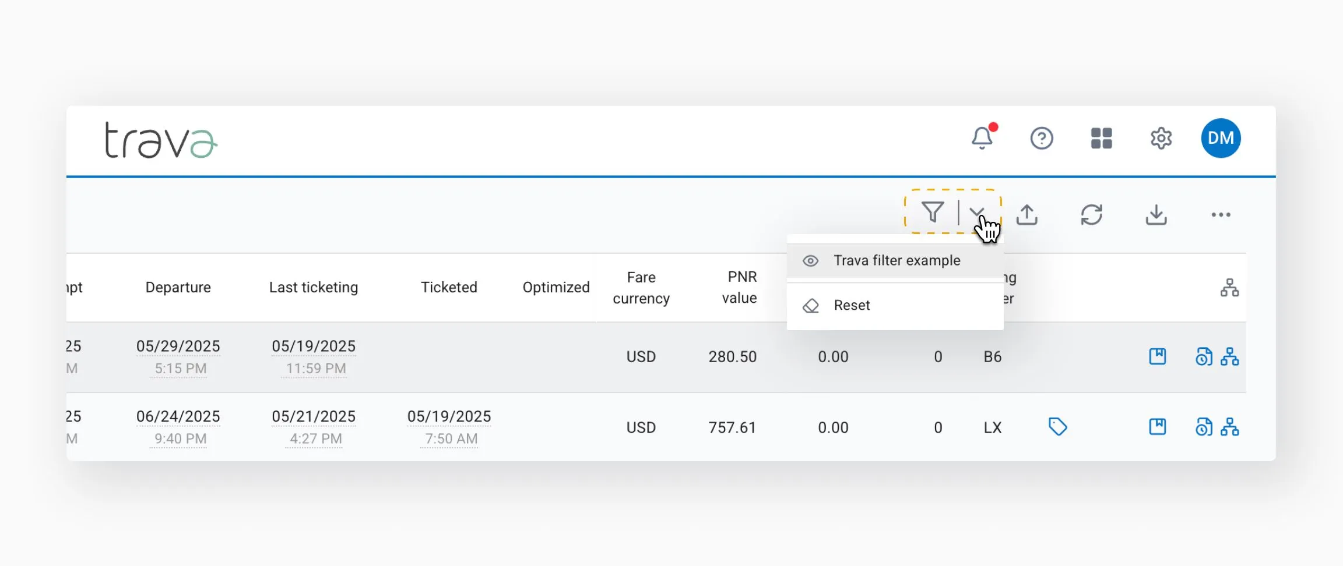Click the hierarchy icon in table header

click(x=1229, y=288)
